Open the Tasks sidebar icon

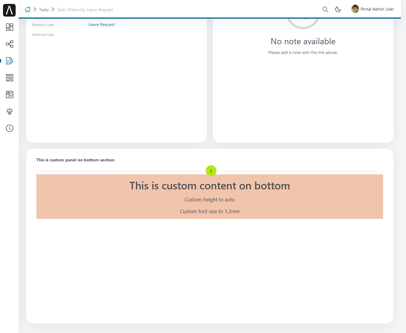click(10, 61)
